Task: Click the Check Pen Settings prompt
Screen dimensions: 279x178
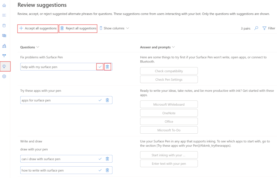Action: tap(169, 79)
